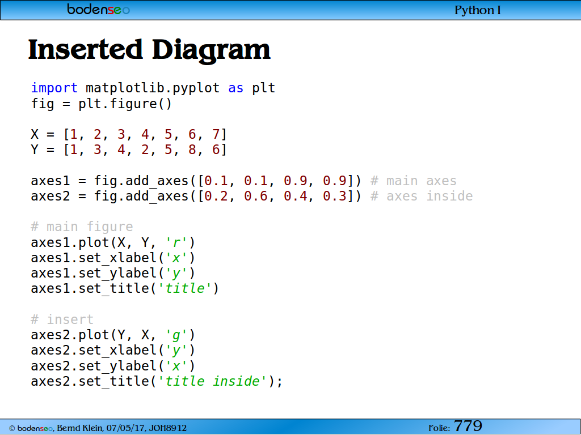Click the axes1.plot(X, Y, 'r') line
581x435 pixels.
click(x=113, y=242)
